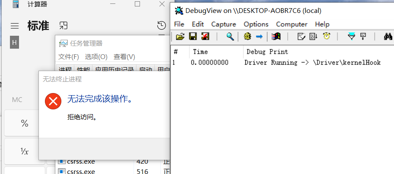Click the PID value 516 in Task Manager

tap(143, 171)
